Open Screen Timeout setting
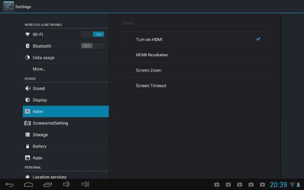The width and height of the screenshot is (304, 190). click(x=195, y=86)
